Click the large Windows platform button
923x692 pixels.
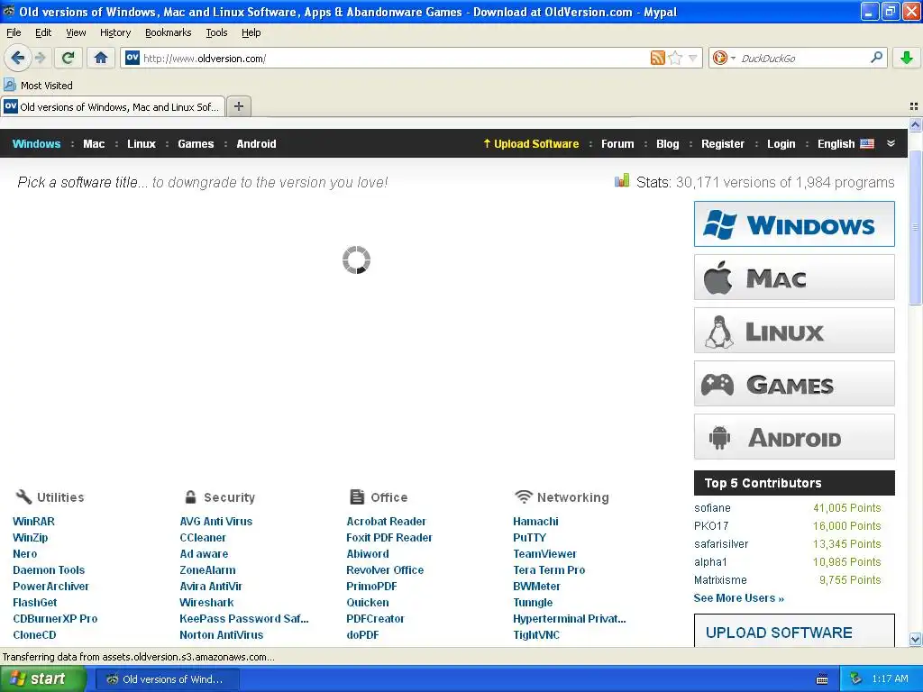point(794,224)
